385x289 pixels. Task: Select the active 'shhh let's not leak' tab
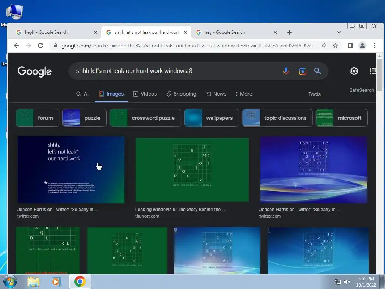pyautogui.click(x=147, y=32)
